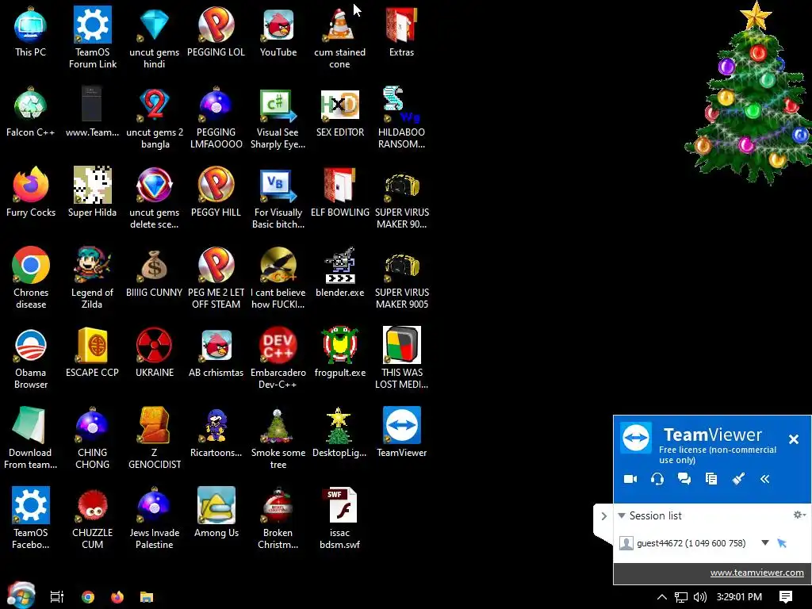Viewport: 812px width, 609px height.
Task: Select SUPER VIRUS MAKER 9005 icon
Action: 401,278
